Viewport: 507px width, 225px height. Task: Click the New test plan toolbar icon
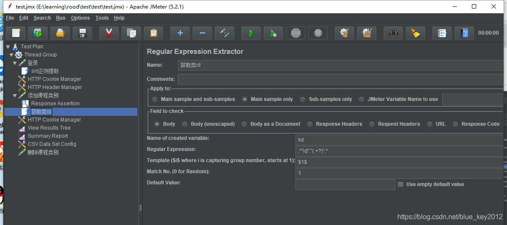[x=15, y=33]
